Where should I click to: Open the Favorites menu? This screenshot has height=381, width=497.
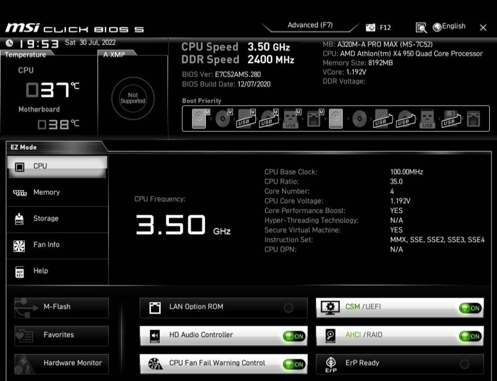62,336
